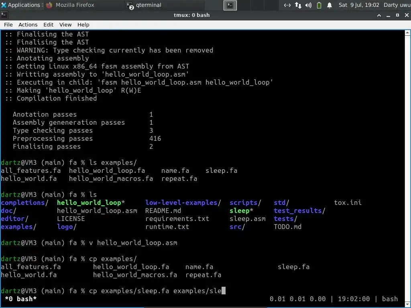
Task: Click 'examples/' blue directory in ls output
Action: [x=18, y=227]
